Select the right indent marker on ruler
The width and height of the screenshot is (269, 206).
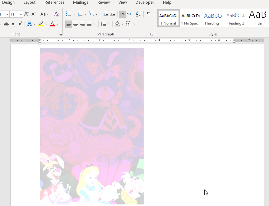[234, 41]
